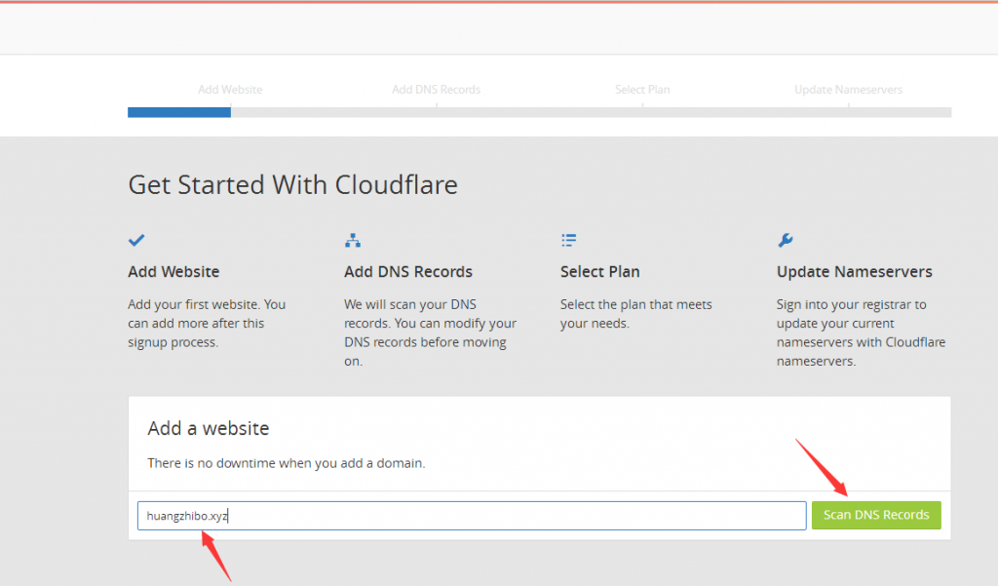Click the bold Add DNS Records heading
Screen dimensions: 998x586
click(x=408, y=271)
